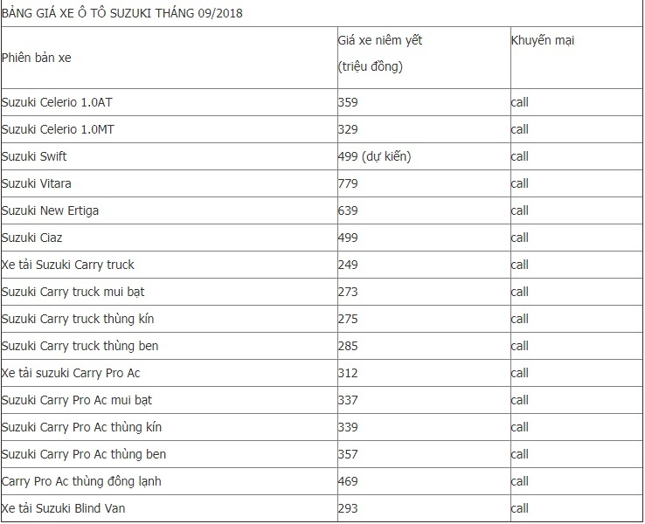Click the price 339 for Pro Ac thùng kín

pos(348,427)
